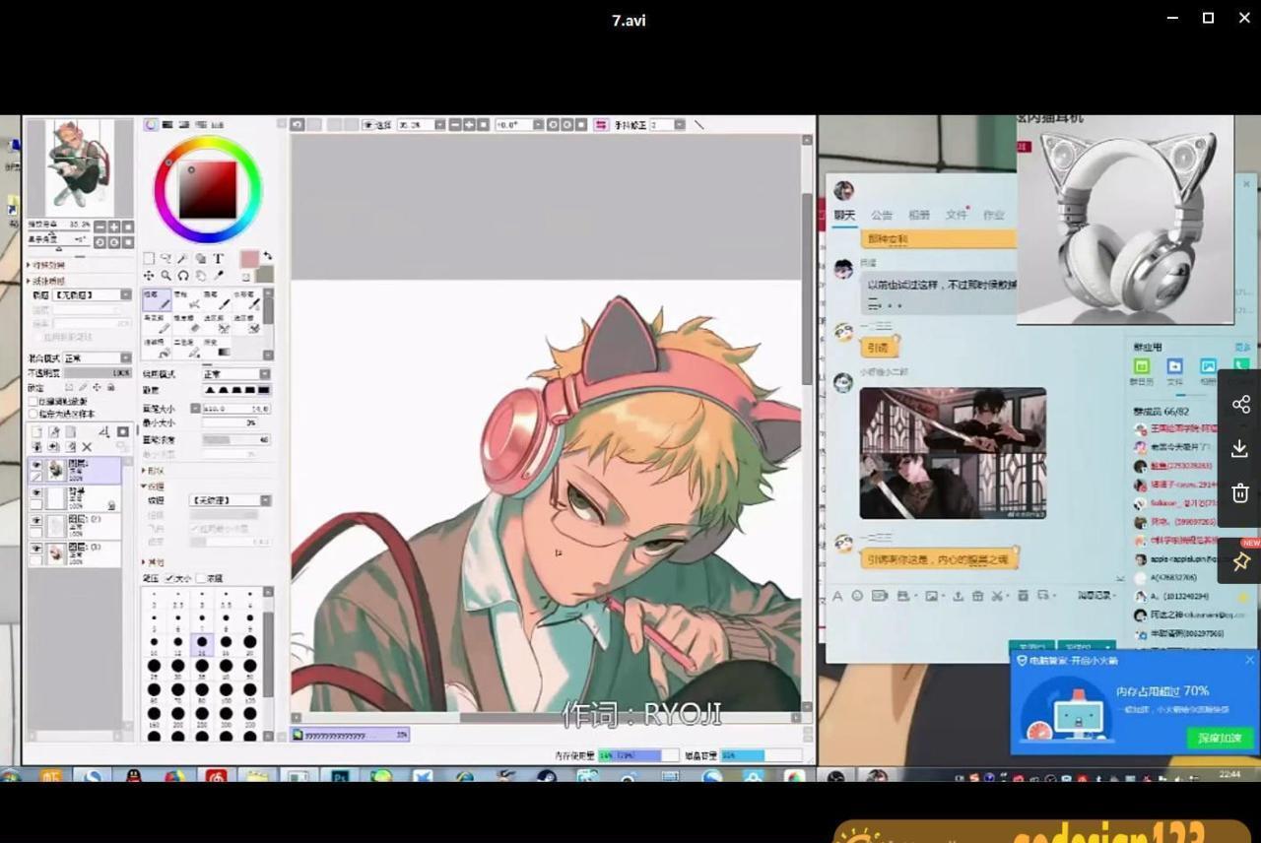
Task: Adjust the layer 不透明度 opacity slider
Action: (x=98, y=373)
